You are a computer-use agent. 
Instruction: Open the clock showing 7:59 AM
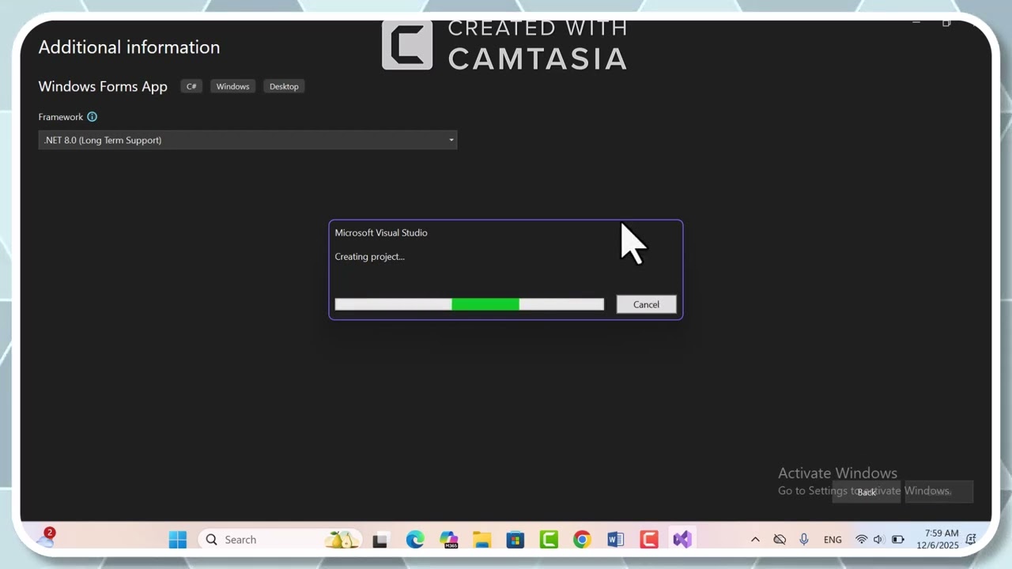coord(938,540)
